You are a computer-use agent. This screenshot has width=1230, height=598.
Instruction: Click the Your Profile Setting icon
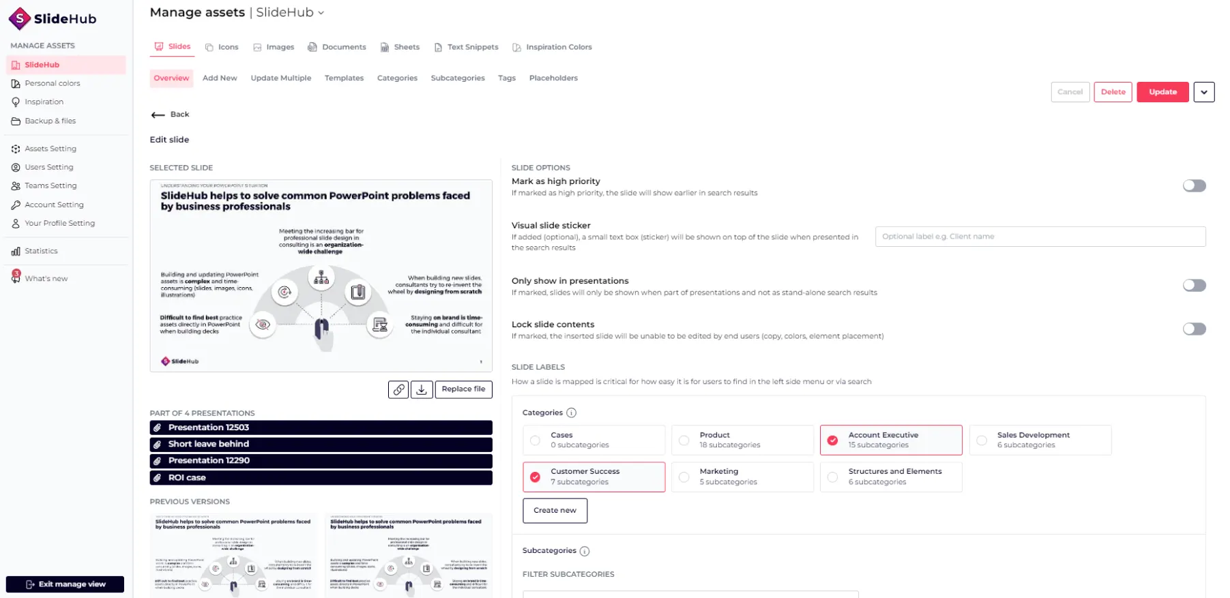16,223
